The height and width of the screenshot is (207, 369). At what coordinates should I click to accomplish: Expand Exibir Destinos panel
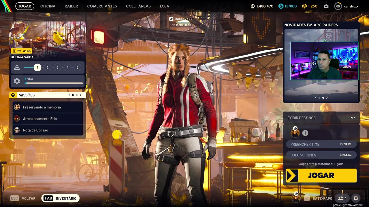321,118
